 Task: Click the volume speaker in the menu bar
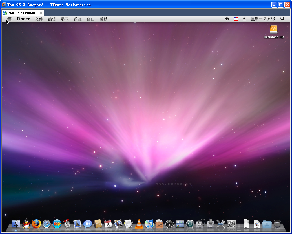coord(227,19)
